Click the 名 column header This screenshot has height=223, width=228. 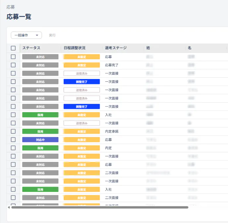[x=190, y=48]
